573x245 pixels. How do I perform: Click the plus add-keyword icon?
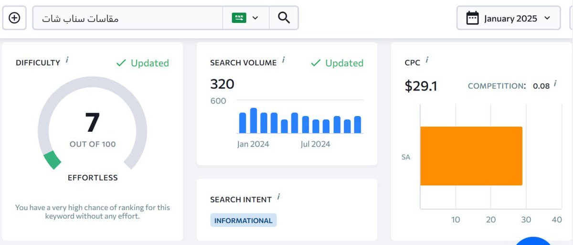[x=14, y=18]
